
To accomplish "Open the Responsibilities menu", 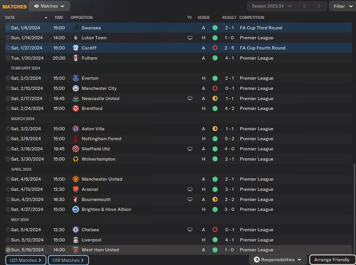I will (x=278, y=260).
